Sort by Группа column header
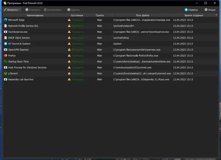This screenshot has width=221, height=160. (100, 15)
